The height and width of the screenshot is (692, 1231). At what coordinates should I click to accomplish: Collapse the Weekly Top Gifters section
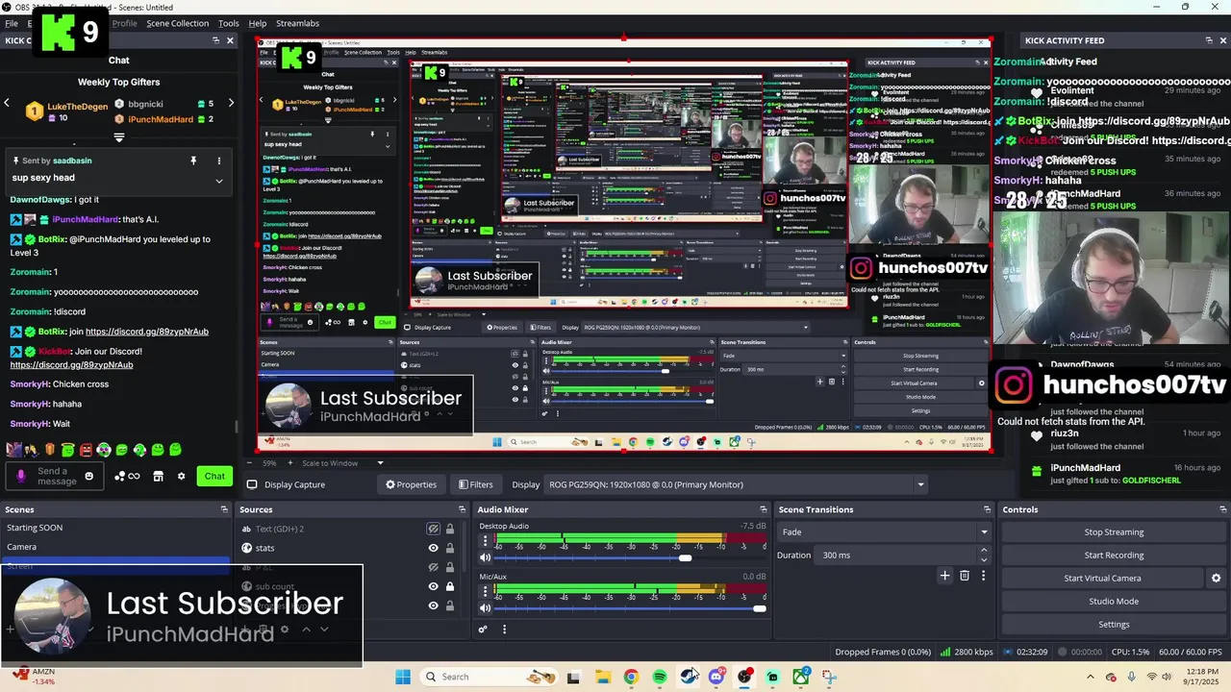coord(119,137)
